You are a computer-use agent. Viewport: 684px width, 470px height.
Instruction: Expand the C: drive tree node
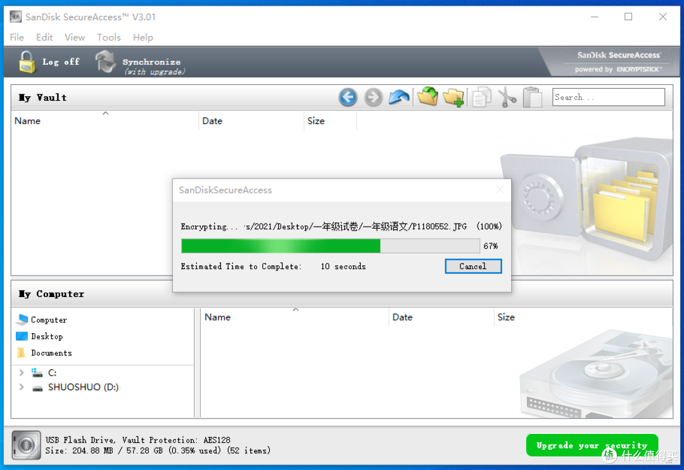coord(22,372)
